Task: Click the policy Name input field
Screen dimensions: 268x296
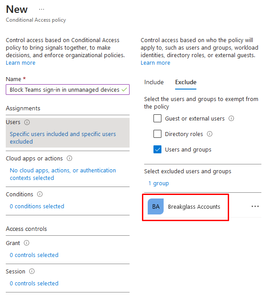Action: 68,90
